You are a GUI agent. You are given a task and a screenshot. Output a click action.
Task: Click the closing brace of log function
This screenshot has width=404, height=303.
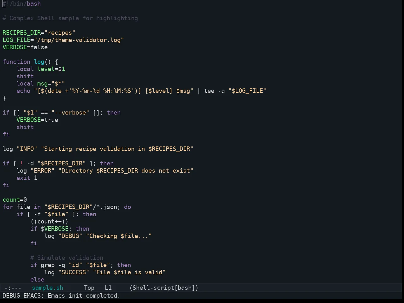click(x=4, y=98)
